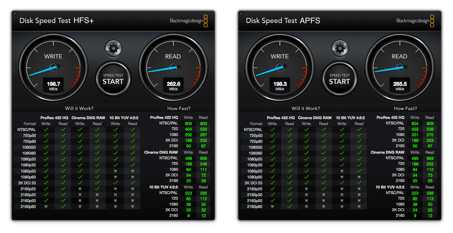Click 'ProRes 422 HQ' column header in HFS+ table
The width and height of the screenshot is (453, 233).
(x=54, y=118)
